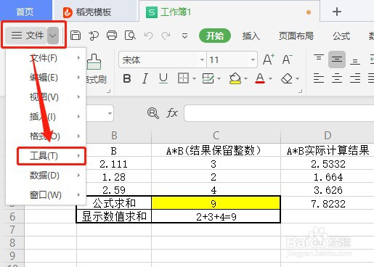Open the 插入 ribbon tab
374x267 pixels.
[x=251, y=36]
